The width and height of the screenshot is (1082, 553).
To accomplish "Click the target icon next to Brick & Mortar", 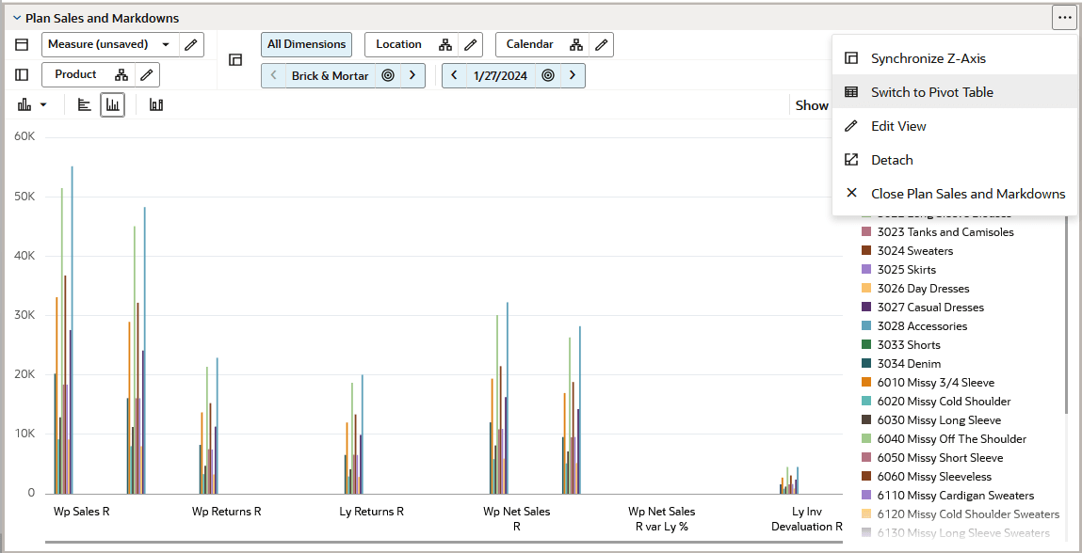I will (388, 76).
